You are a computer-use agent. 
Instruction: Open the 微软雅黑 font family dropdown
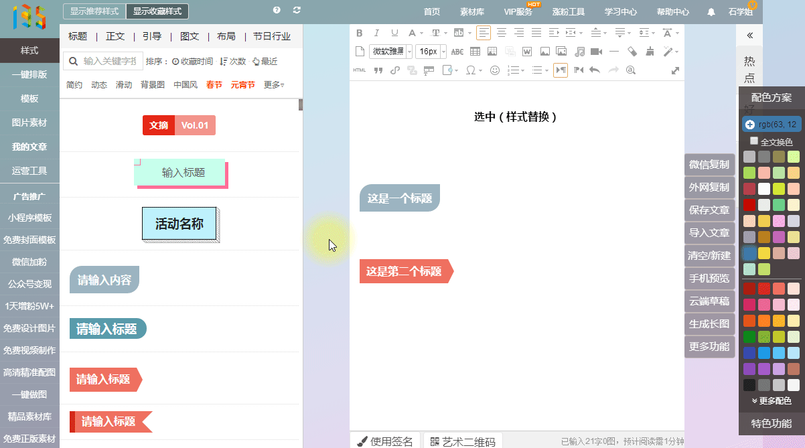[x=391, y=52]
